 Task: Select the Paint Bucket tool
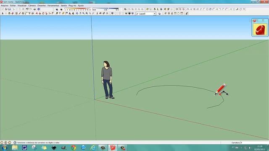(9, 13)
